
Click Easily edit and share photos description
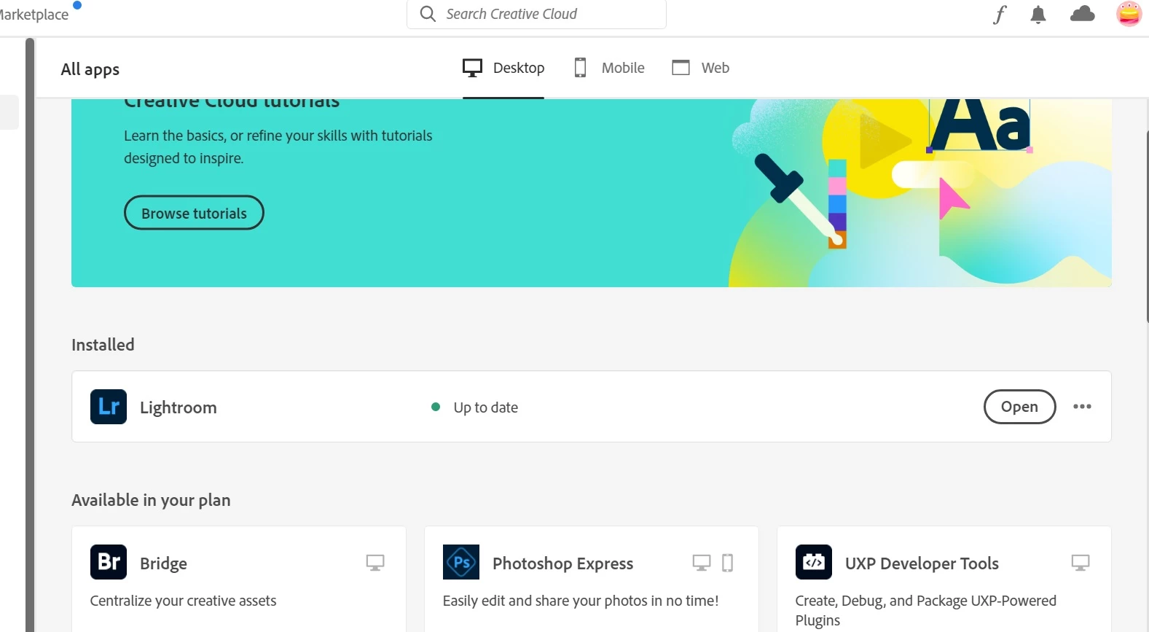(x=581, y=601)
